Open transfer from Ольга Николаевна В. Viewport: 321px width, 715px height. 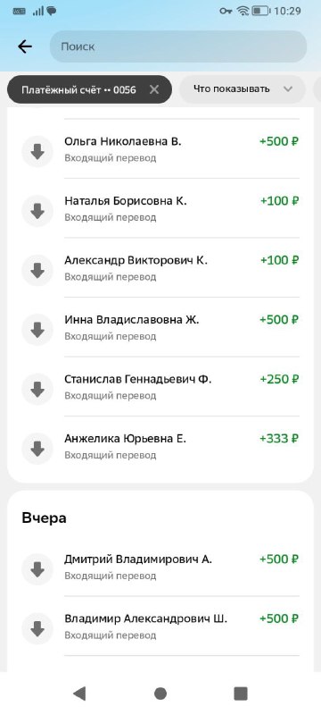click(x=160, y=149)
